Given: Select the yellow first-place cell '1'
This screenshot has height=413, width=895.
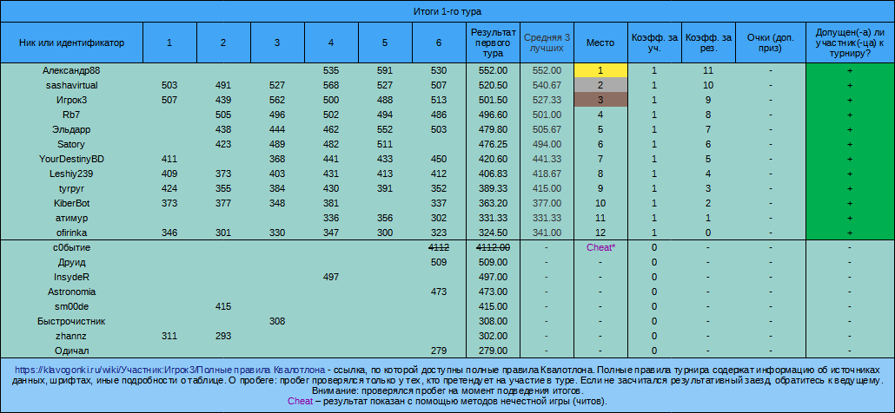Looking at the screenshot, I should (x=600, y=70).
